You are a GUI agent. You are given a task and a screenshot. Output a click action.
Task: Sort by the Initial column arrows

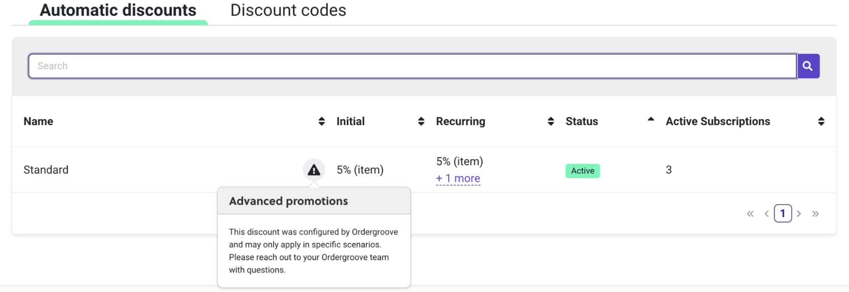point(421,121)
